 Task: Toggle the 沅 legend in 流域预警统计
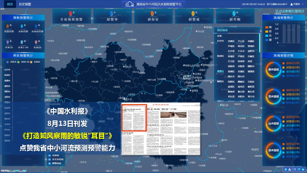coord(268,36)
